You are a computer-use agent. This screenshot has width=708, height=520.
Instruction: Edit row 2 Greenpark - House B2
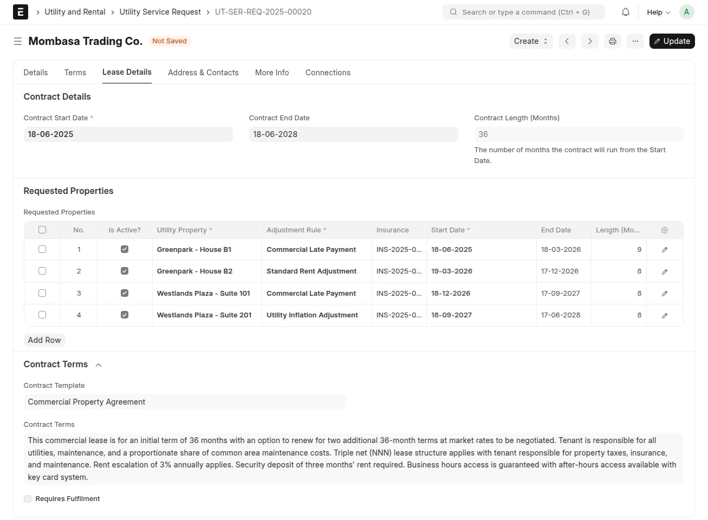pos(665,271)
